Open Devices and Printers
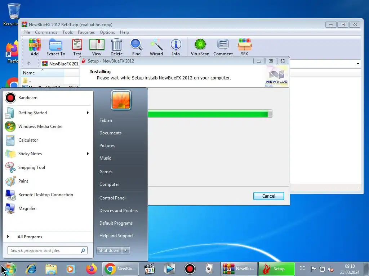The width and height of the screenshot is (369, 276). [x=118, y=211]
